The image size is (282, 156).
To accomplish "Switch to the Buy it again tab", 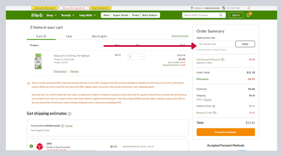I will tap(100, 36).
